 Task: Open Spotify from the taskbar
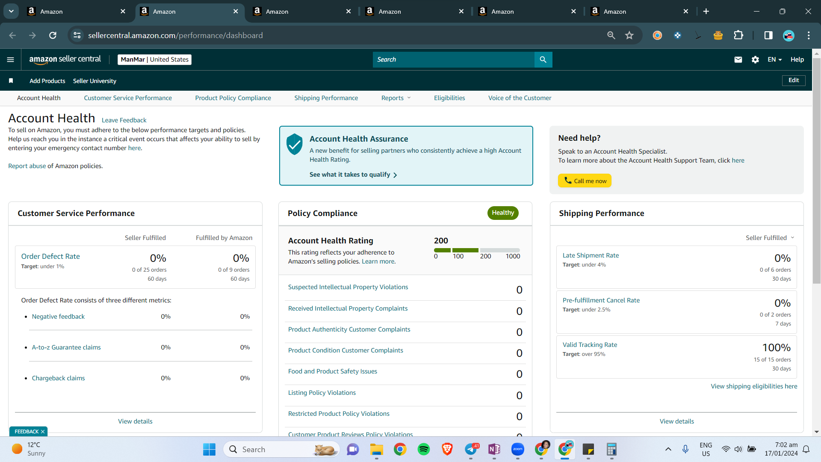tap(424, 449)
